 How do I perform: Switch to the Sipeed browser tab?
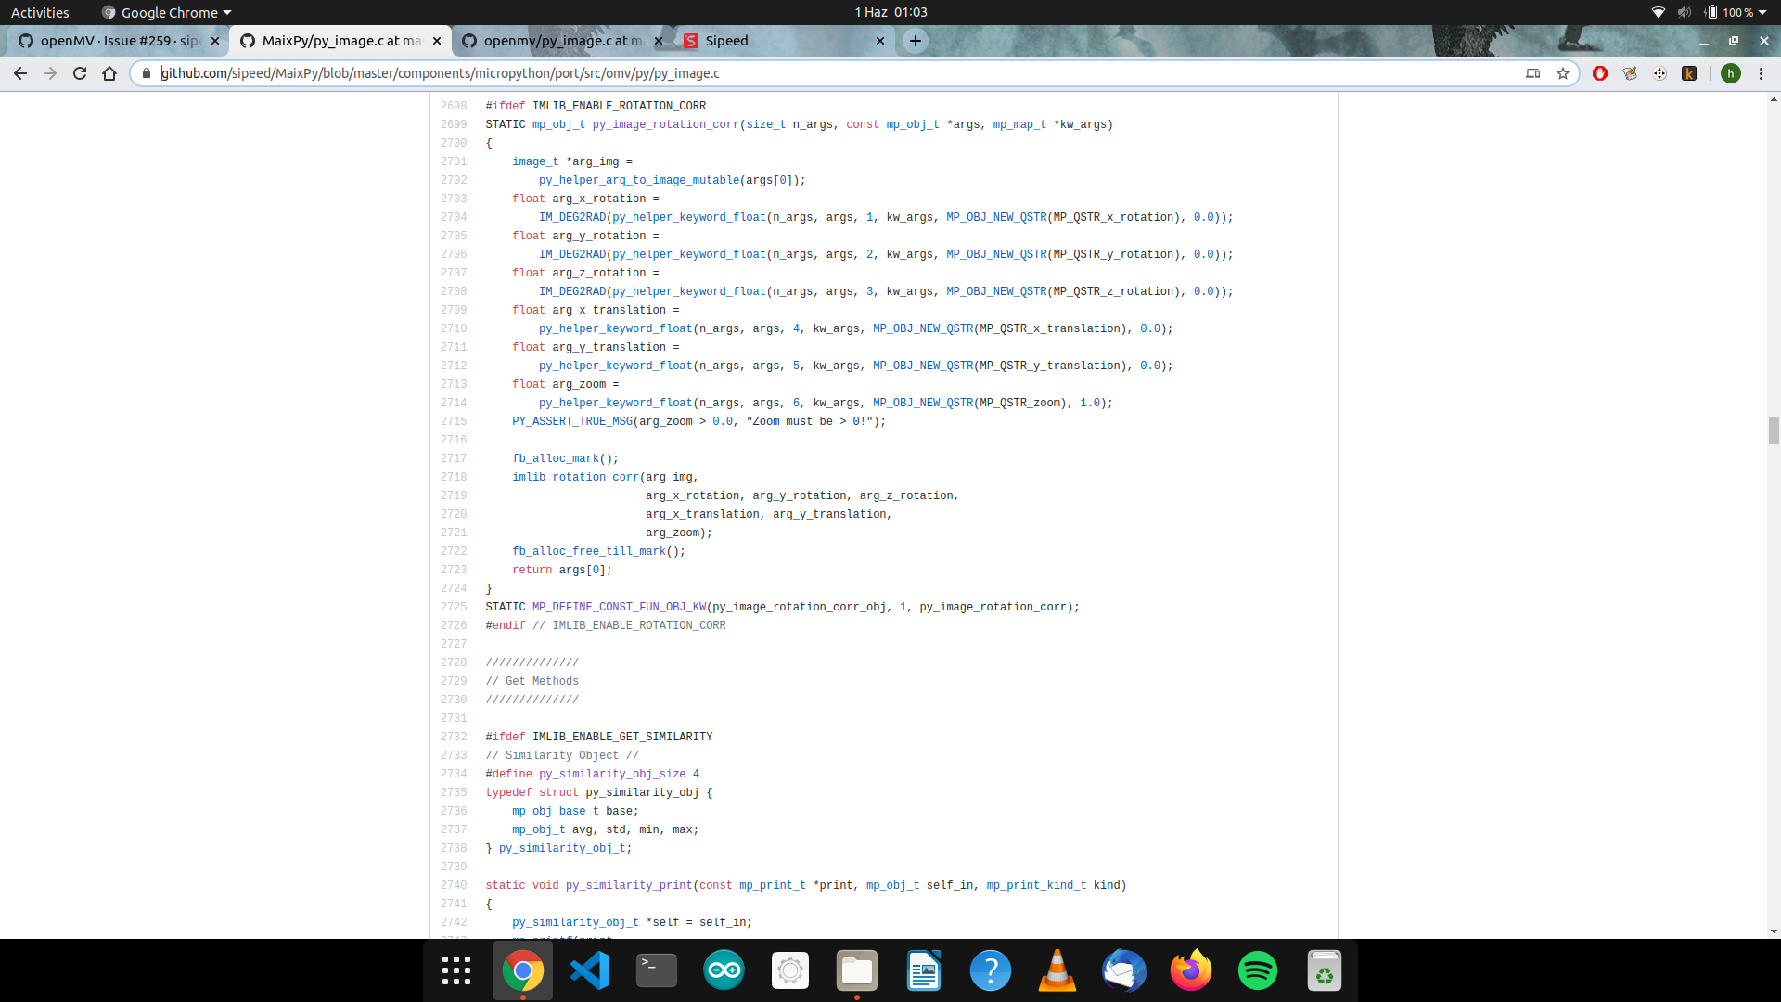coord(761,41)
